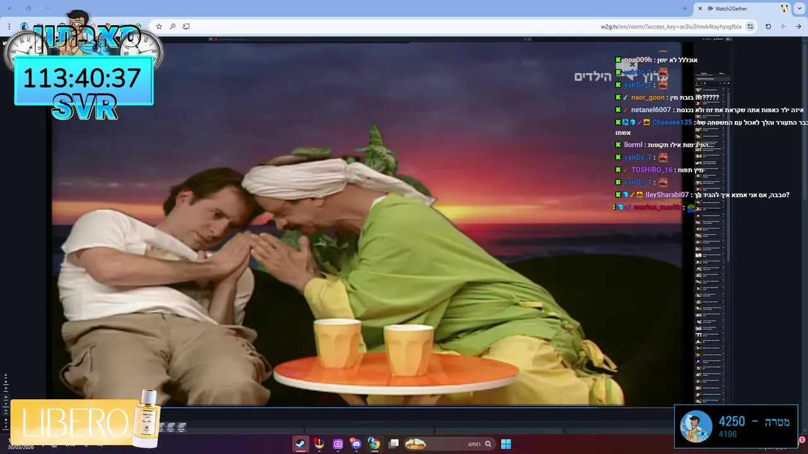Image resolution: width=808 pixels, height=454 pixels.
Task: Open the purple camera app in taskbar
Action: 338,444
